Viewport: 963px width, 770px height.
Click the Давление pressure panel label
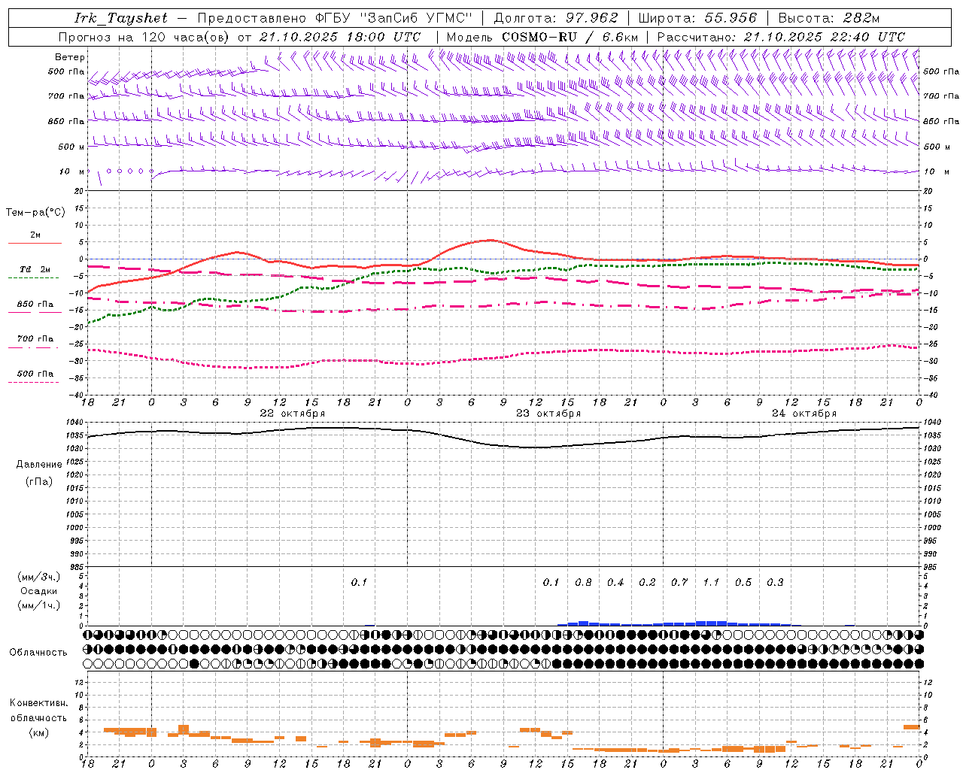39,464
